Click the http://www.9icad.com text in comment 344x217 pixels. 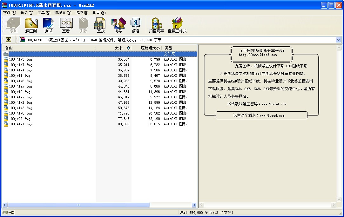click(x=258, y=55)
